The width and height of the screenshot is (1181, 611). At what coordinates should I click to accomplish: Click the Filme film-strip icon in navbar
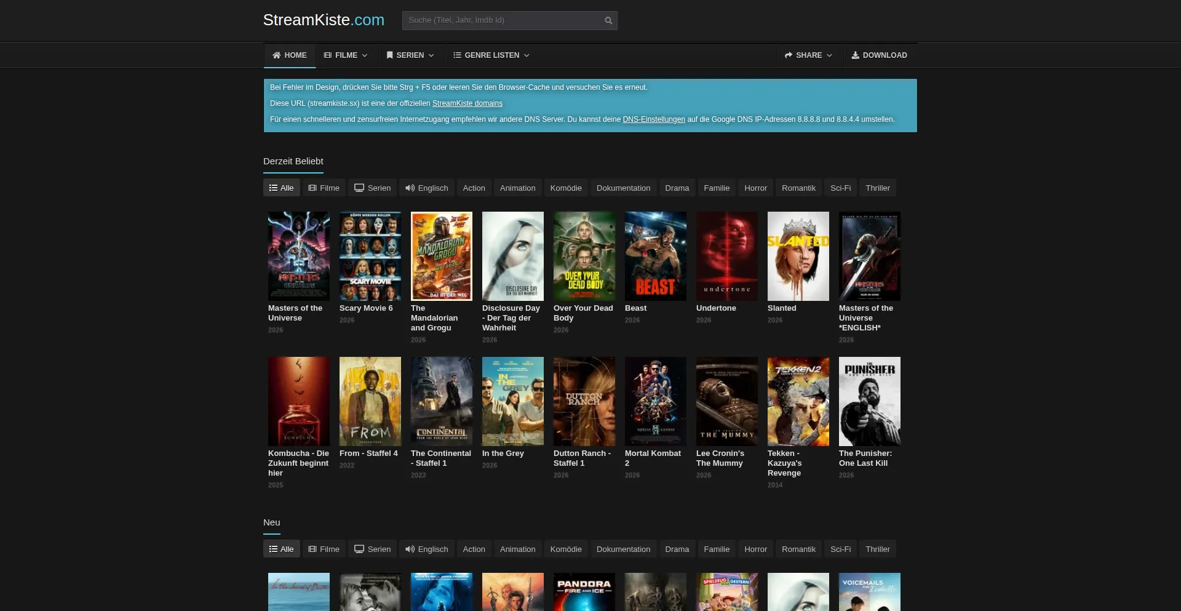tap(328, 55)
